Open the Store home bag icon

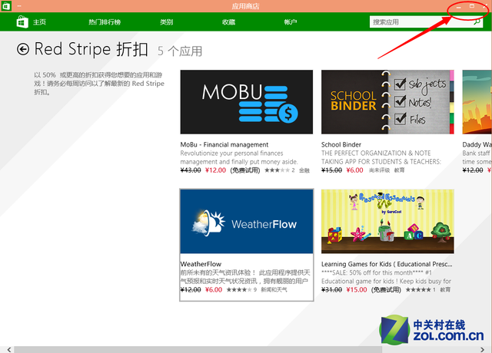(22, 22)
